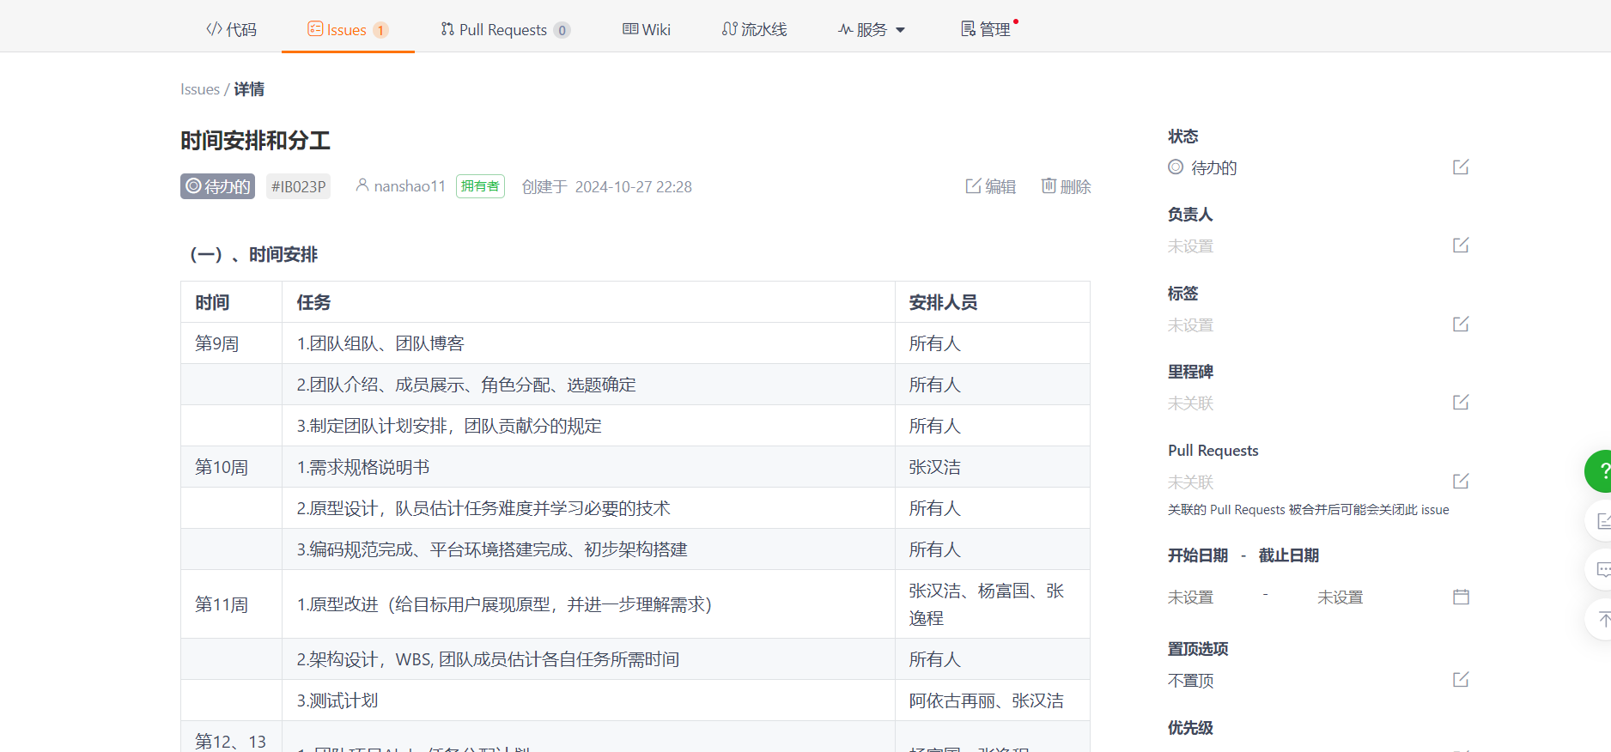Set the 开始日期 start date field

coord(1191,597)
